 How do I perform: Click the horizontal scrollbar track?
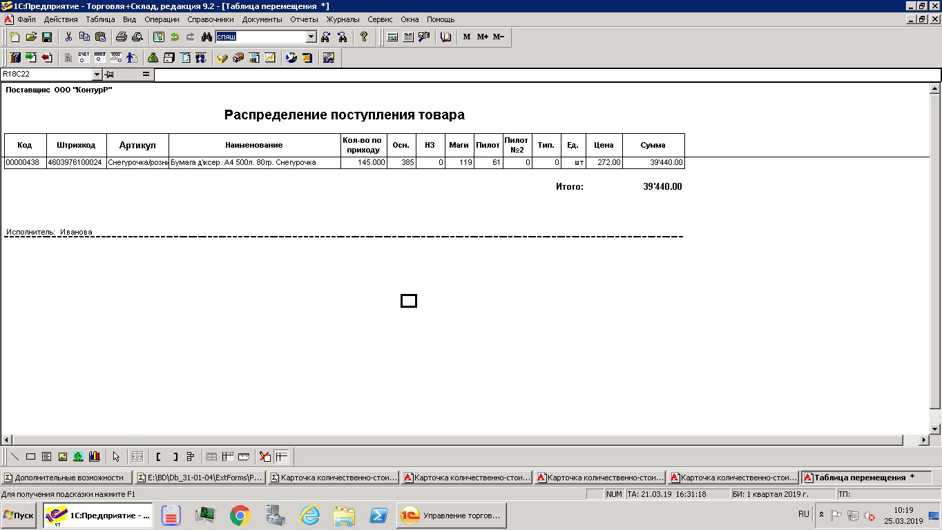[x=456, y=440]
